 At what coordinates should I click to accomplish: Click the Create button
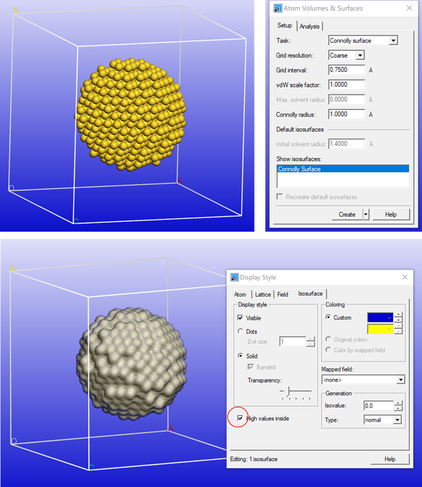point(347,214)
